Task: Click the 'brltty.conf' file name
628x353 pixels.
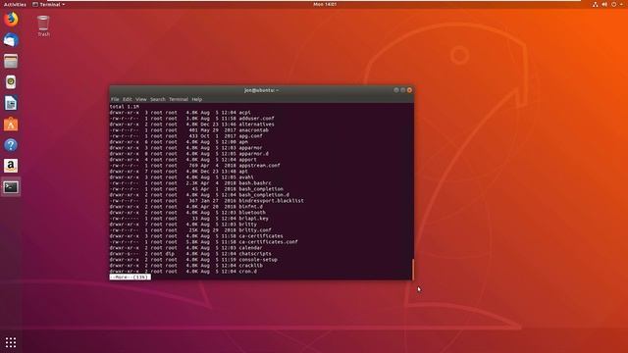Action: point(255,230)
